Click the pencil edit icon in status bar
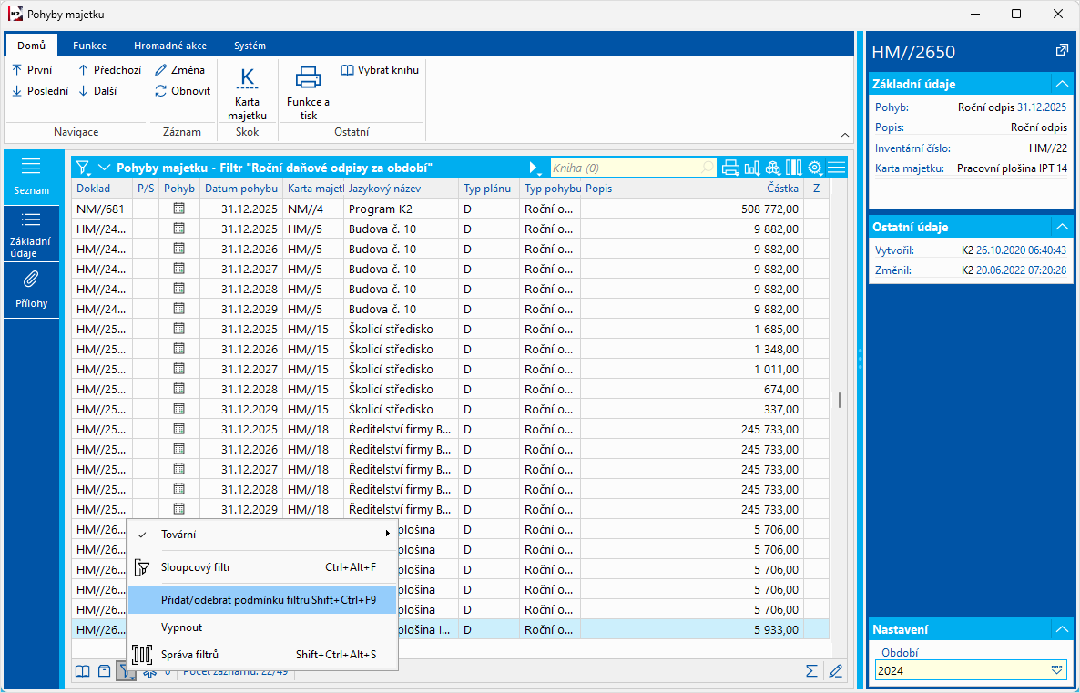1080x693 pixels. 835,671
